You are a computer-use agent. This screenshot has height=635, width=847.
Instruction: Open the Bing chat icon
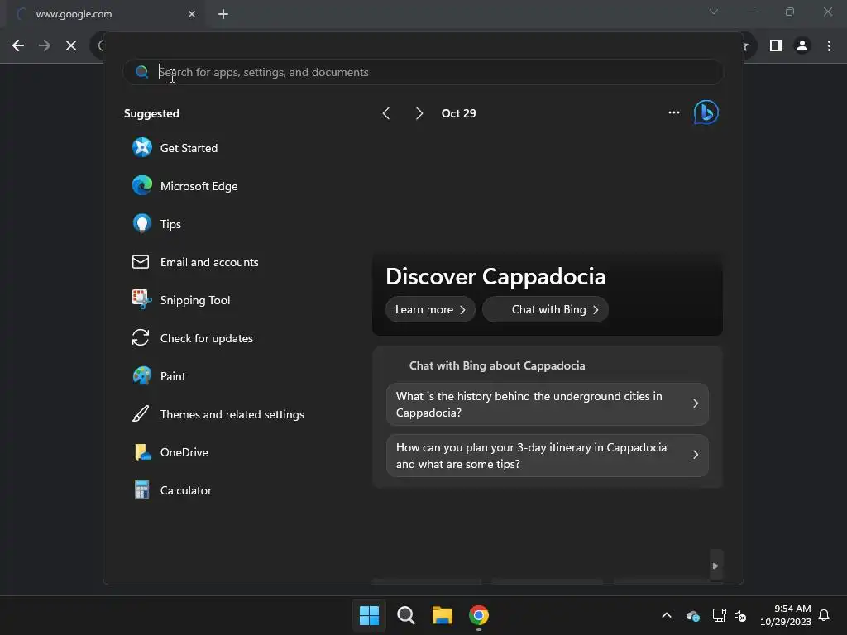pyautogui.click(x=706, y=112)
